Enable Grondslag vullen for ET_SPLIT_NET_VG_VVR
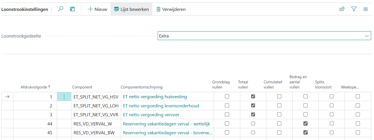Viewport: 374px width, 140px height. tap(227, 115)
